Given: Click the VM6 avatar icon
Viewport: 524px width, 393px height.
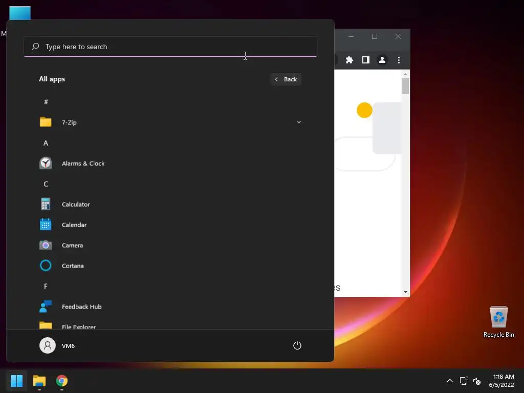Looking at the screenshot, I should click(x=48, y=345).
